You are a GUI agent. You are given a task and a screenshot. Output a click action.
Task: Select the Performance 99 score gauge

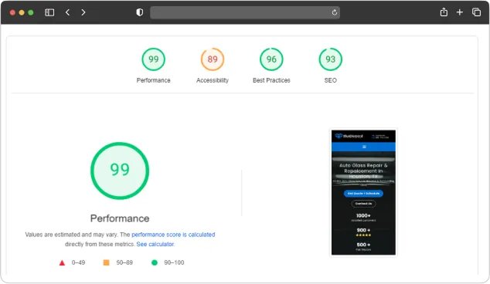coord(154,59)
